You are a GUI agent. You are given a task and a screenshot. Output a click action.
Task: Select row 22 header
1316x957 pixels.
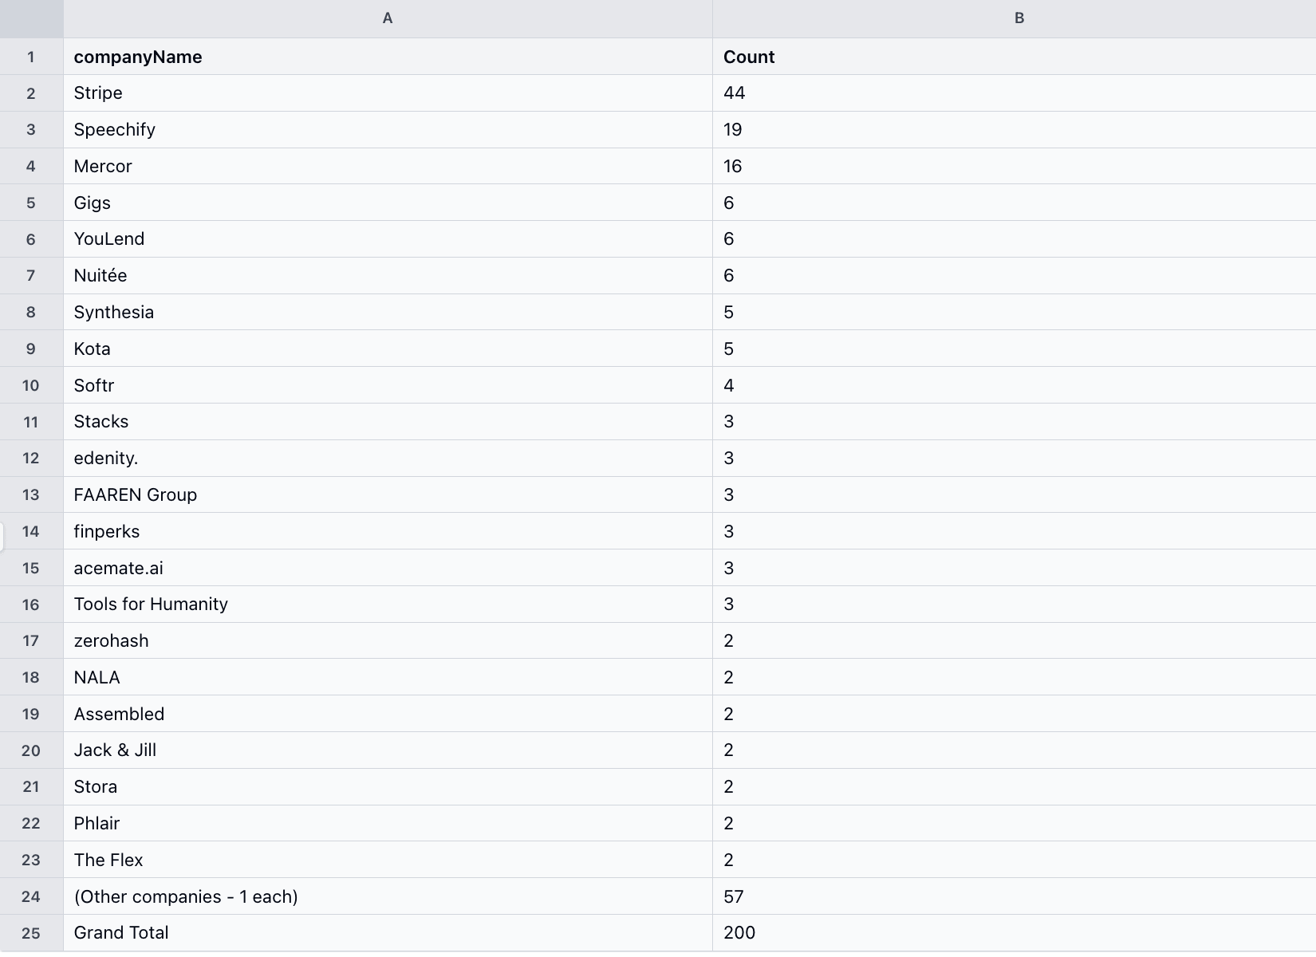coord(31,823)
